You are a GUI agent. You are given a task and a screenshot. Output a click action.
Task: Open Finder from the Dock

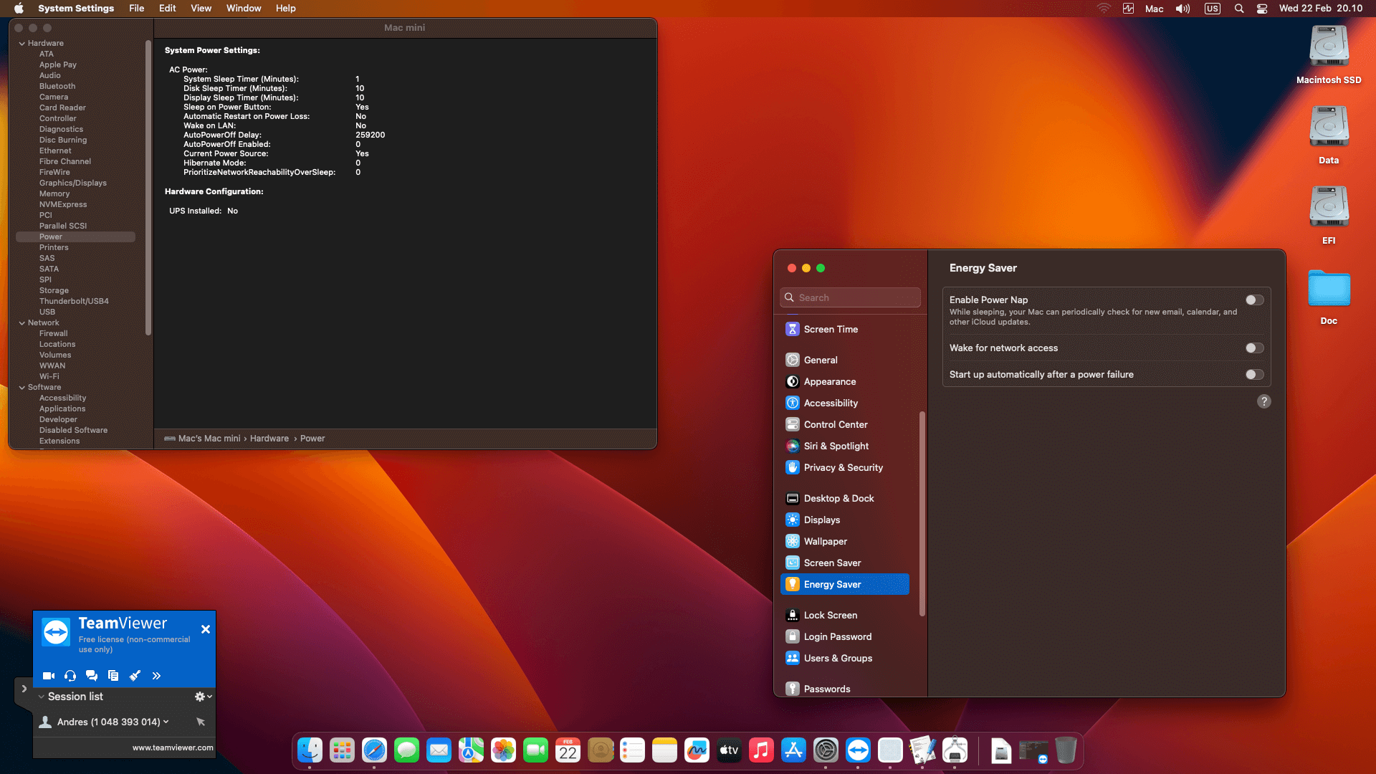310,750
